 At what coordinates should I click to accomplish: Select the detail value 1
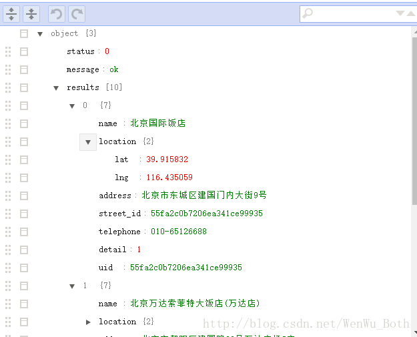click(x=139, y=250)
